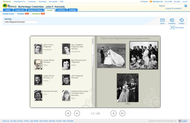The width and height of the screenshot is (190, 123).
Task: Choose English language selector
Action: tap(183, 121)
